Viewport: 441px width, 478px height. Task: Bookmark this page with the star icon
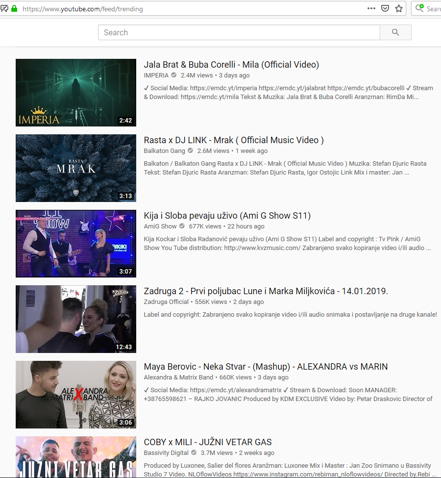399,8
